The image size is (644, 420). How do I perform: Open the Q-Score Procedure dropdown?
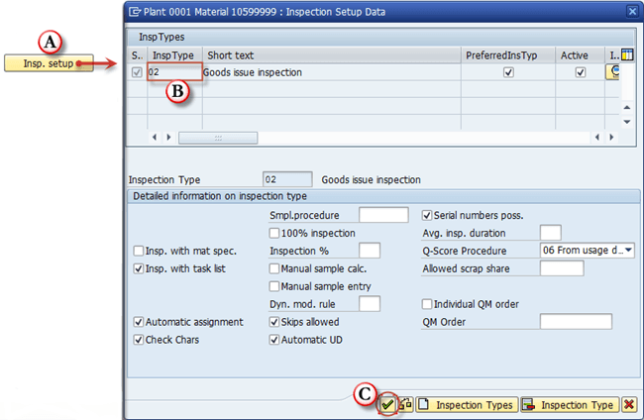(x=629, y=251)
